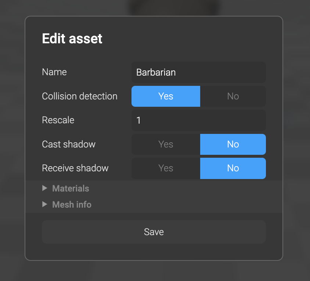Click the Collision detection label
Image resolution: width=310 pixels, height=281 pixels.
[80, 96]
